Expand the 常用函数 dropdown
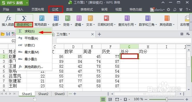Viewport: 192px width, 102px height. coord(48,25)
